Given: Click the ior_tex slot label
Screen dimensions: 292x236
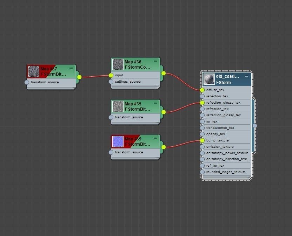Looking at the screenshot, I should coord(212,122).
